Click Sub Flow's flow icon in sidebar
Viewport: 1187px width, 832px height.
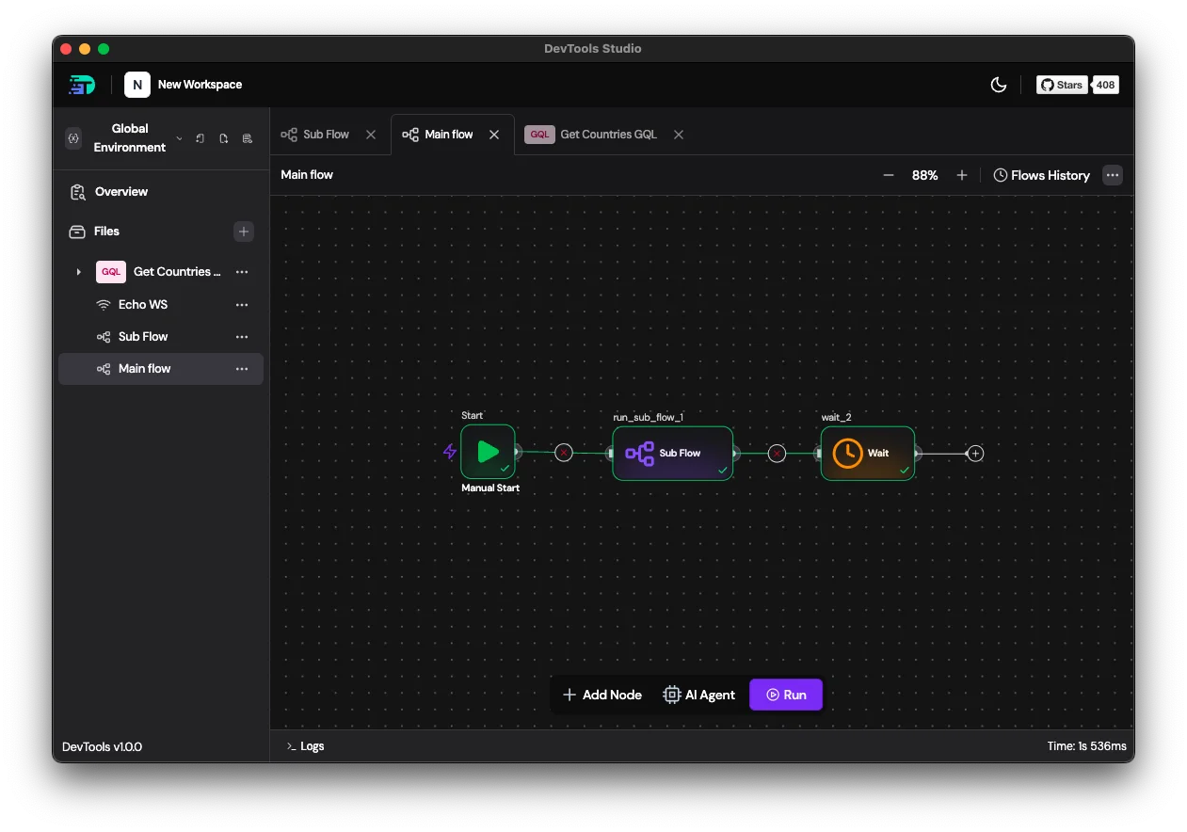(x=104, y=336)
